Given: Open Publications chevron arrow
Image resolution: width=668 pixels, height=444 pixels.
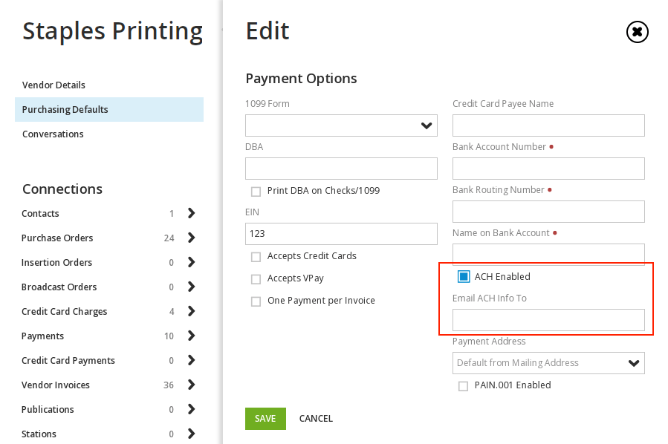Looking at the screenshot, I should [191, 410].
